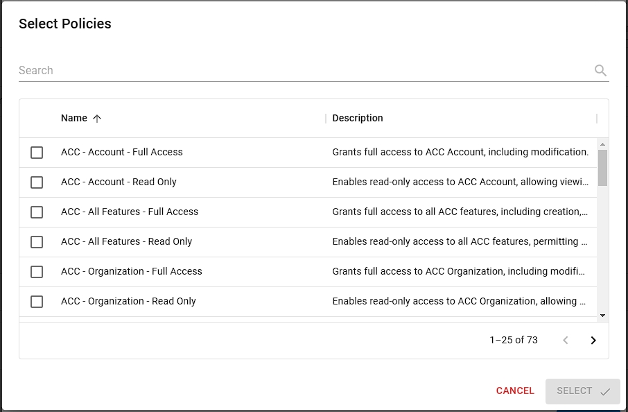This screenshot has height=412, width=628.
Task: Click the Name sort arrow icon
Action: pyautogui.click(x=97, y=119)
